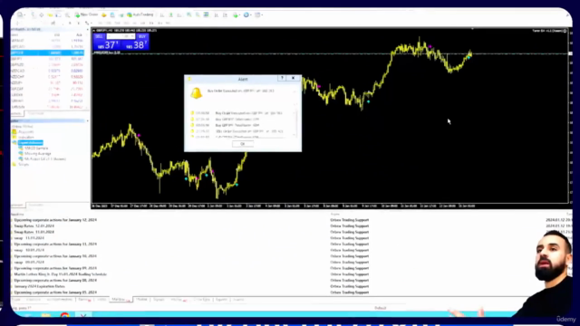
Task: Open 'Swap Rates 12.01.2024' message
Action: 34,225
